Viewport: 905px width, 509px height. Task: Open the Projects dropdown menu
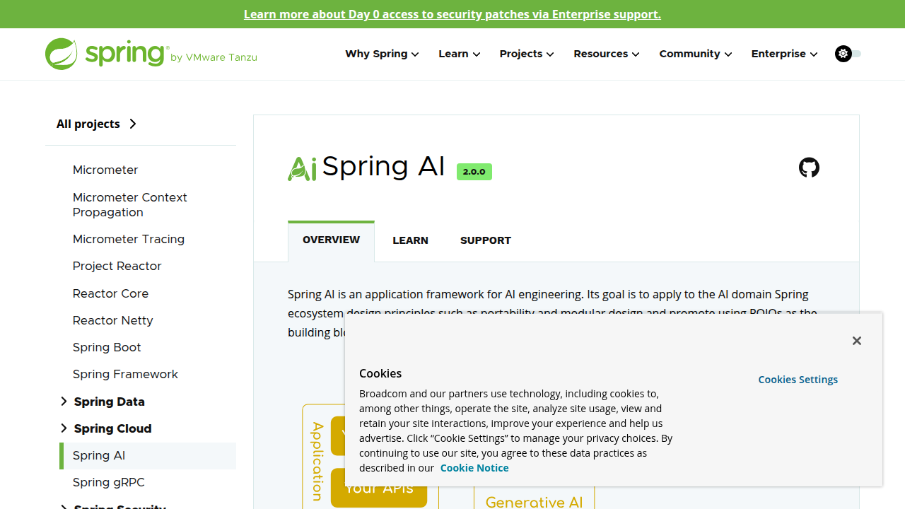click(x=527, y=54)
